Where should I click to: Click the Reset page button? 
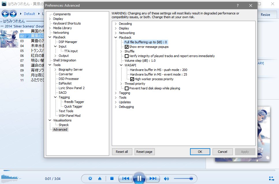(x=144, y=152)
